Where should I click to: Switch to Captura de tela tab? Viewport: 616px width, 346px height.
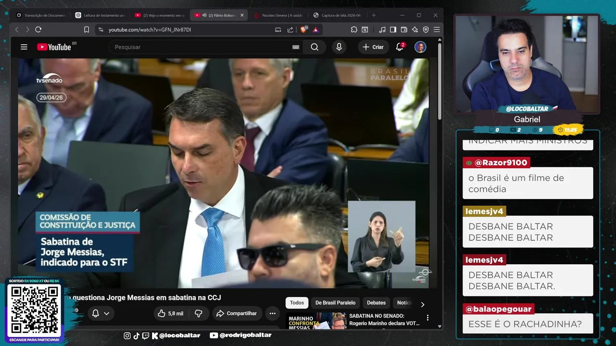point(337,15)
